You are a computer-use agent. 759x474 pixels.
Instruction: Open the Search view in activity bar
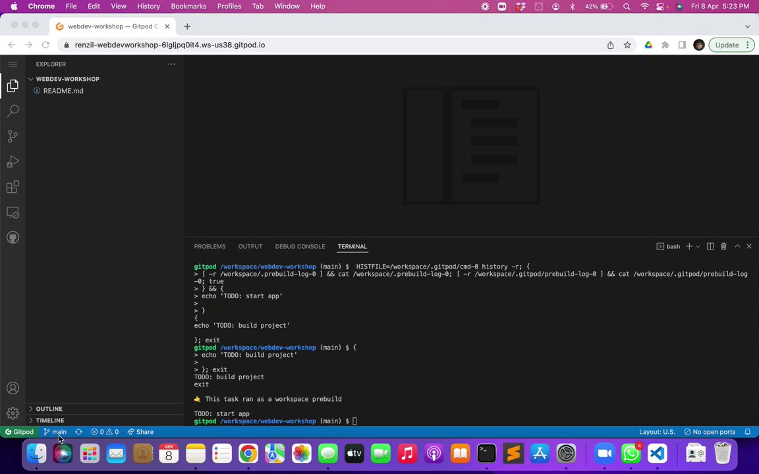[13, 111]
